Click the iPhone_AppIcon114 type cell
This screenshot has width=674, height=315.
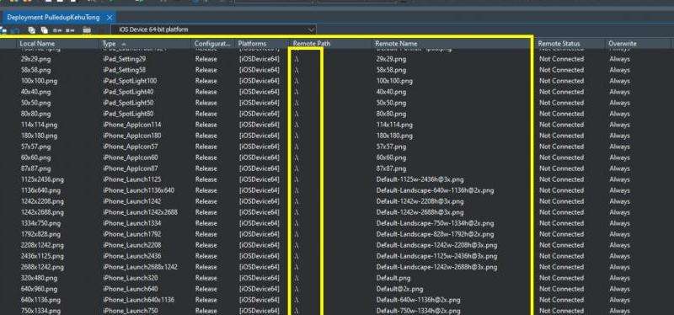[x=132, y=125]
